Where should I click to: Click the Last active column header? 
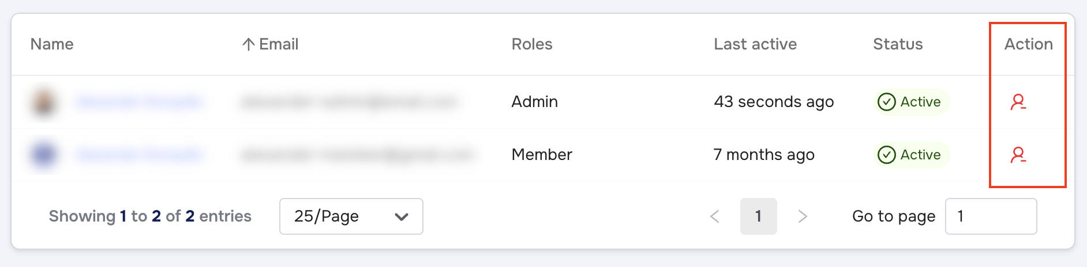(755, 44)
